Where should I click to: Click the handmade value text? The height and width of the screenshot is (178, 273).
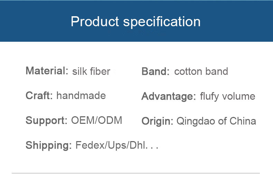(81, 96)
